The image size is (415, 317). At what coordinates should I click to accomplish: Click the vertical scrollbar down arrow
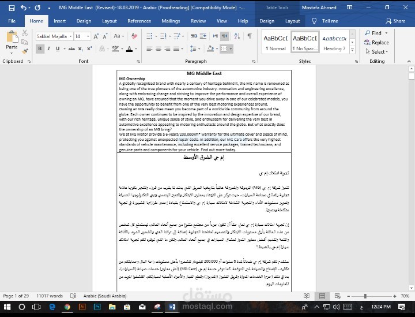pos(412,288)
